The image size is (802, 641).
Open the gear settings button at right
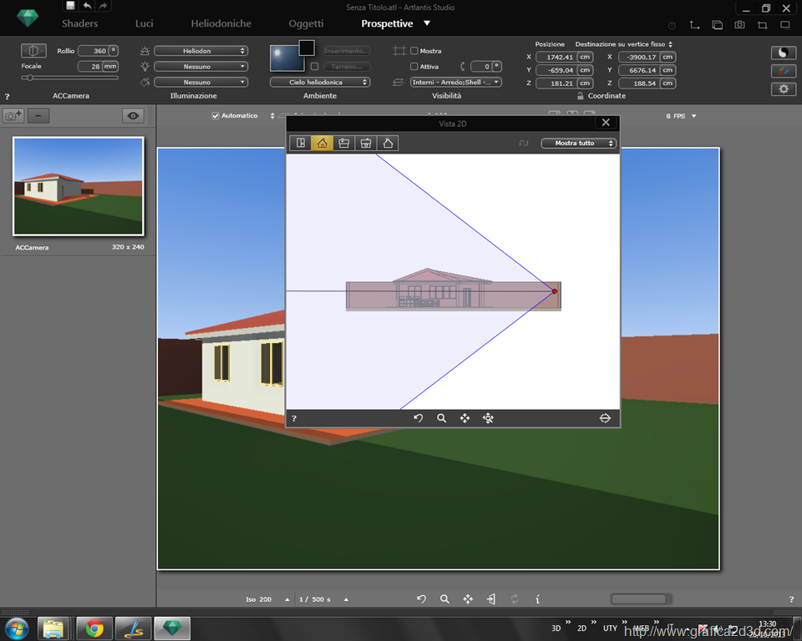(x=783, y=89)
